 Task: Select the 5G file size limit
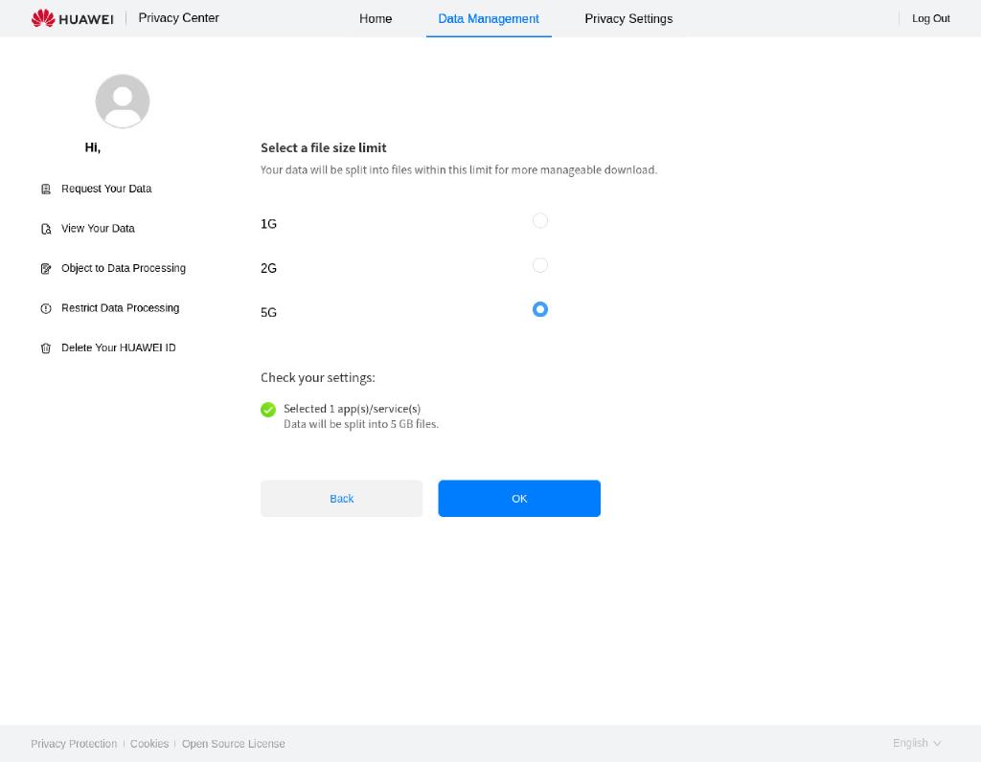(x=540, y=309)
